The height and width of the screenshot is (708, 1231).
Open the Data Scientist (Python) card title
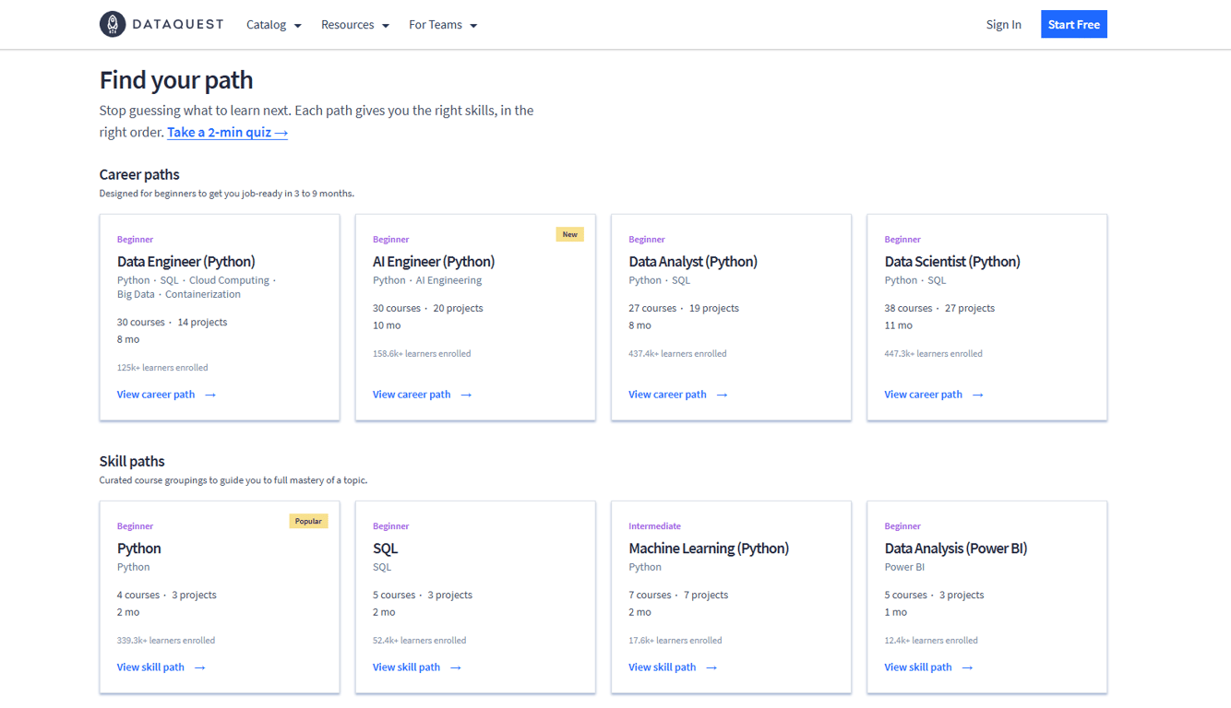click(x=952, y=261)
